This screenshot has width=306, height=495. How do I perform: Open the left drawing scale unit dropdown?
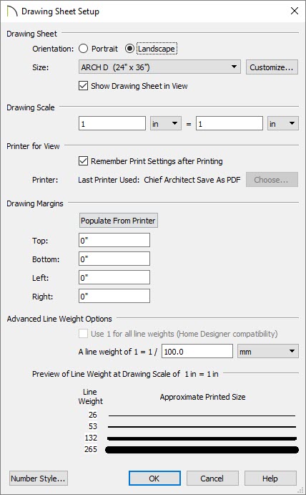(x=166, y=123)
